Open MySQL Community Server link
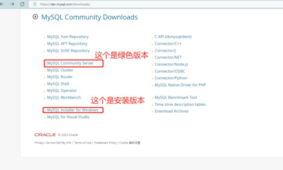The image size is (283, 170). [x=70, y=63]
